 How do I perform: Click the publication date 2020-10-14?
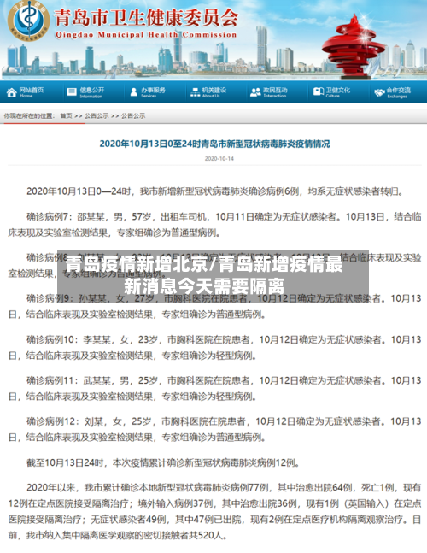coord(219,159)
